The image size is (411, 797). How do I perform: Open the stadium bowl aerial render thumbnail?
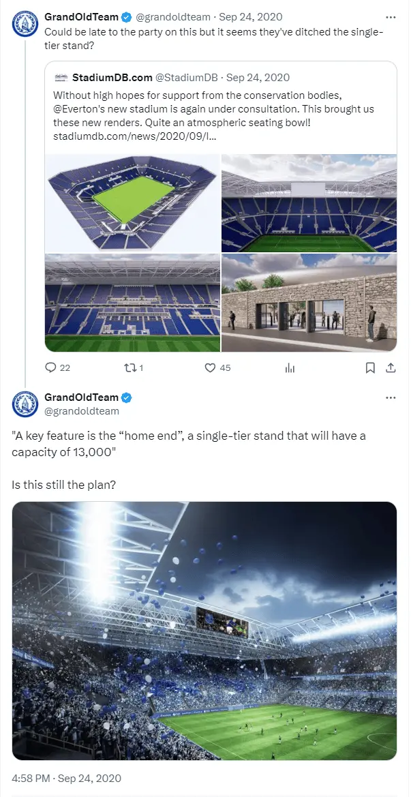point(132,202)
